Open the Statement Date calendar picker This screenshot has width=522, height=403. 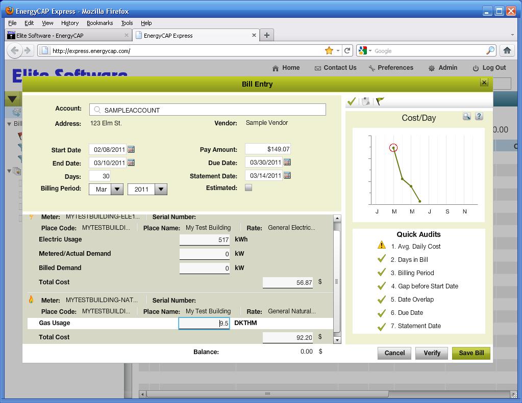pyautogui.click(x=288, y=175)
